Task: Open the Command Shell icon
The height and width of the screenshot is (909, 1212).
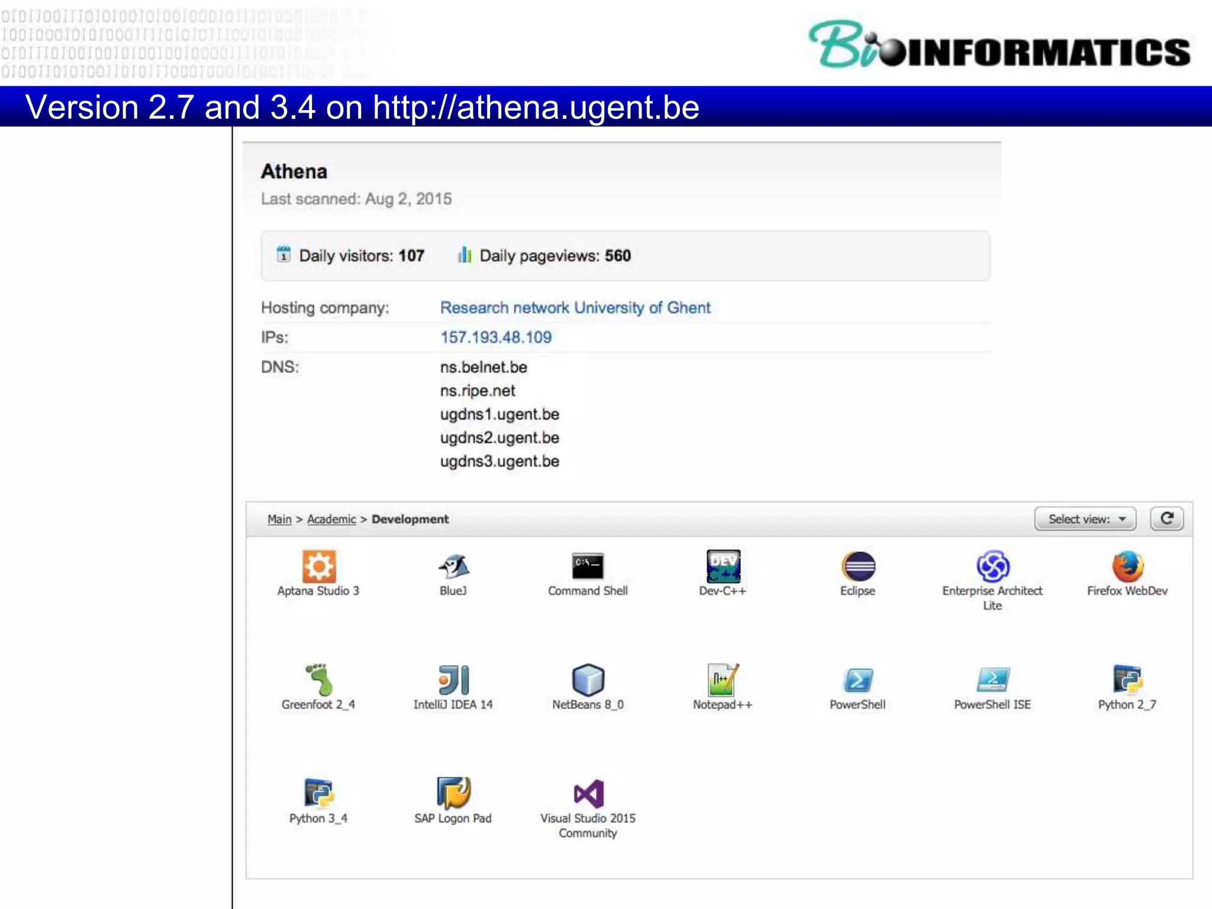Action: [588, 566]
